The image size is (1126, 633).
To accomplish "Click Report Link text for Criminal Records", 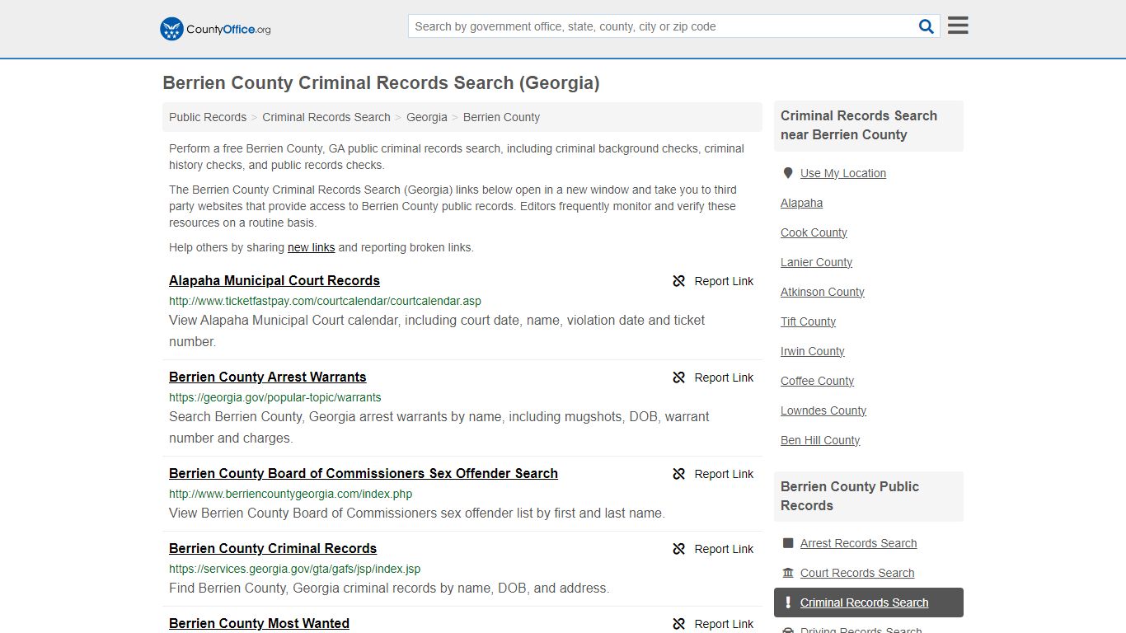I will [x=724, y=549].
